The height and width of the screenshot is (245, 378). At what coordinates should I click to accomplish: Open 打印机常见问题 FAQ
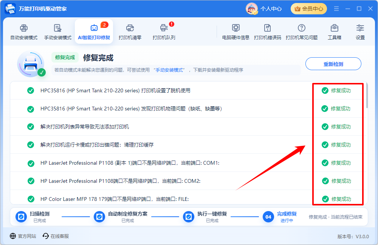click(302, 32)
